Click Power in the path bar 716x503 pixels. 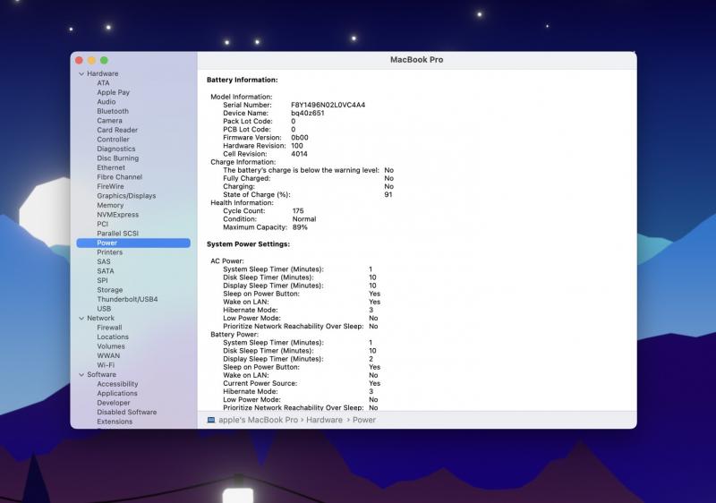click(x=364, y=420)
